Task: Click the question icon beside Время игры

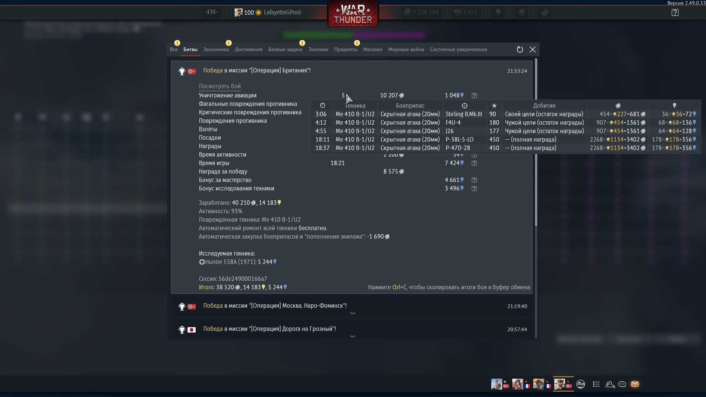Action: pos(474,163)
